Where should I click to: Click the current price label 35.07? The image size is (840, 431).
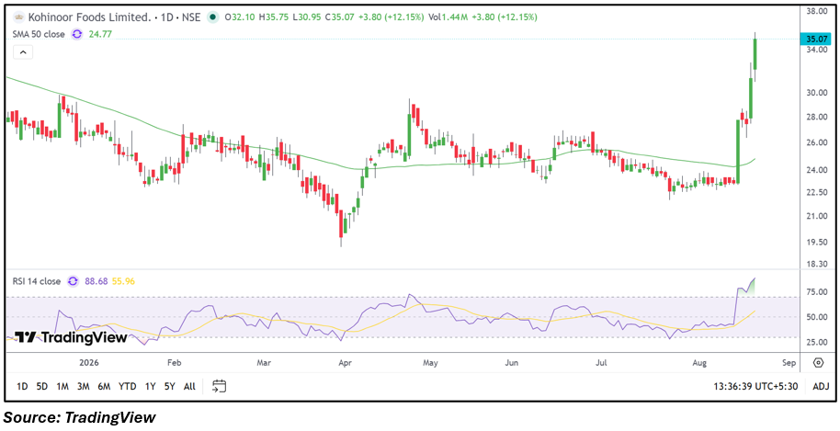click(815, 39)
